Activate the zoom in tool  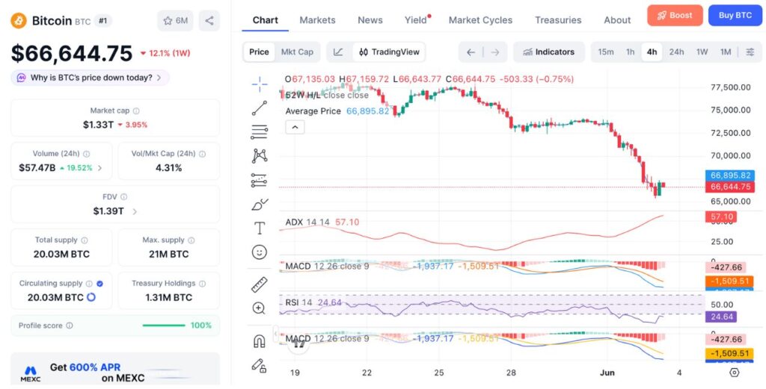(259, 308)
